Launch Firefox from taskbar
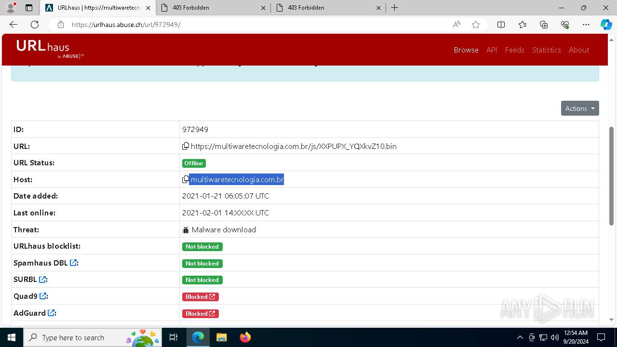Viewport: 617px width, 347px height. pos(245,337)
